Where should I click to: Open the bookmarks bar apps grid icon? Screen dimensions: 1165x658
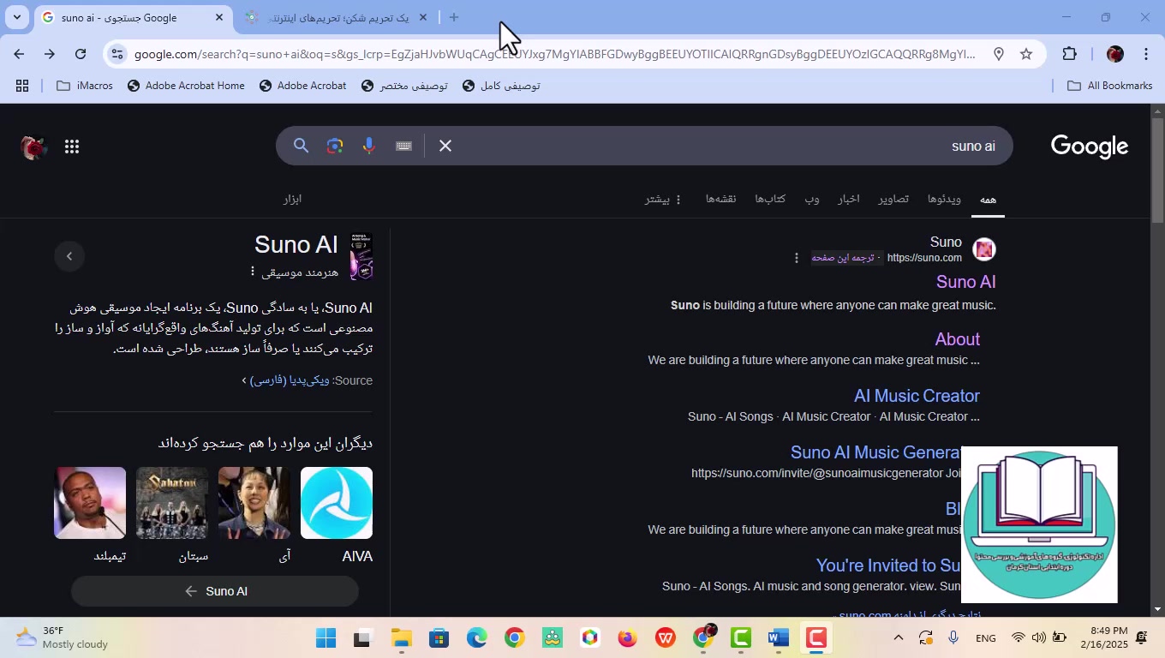[x=22, y=86]
